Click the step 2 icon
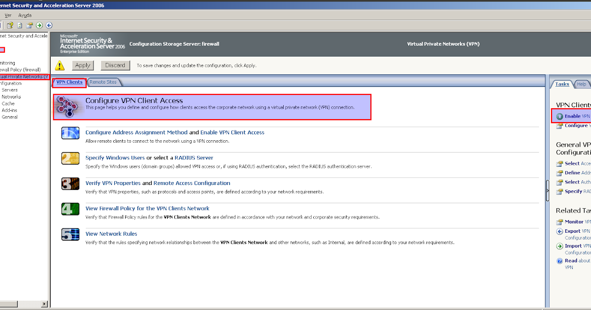The width and height of the screenshot is (591, 310). tap(70, 158)
